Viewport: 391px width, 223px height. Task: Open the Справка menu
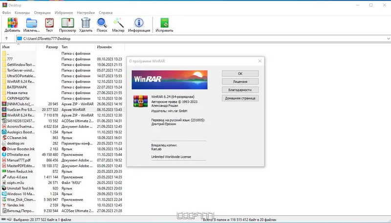[x=106, y=13]
